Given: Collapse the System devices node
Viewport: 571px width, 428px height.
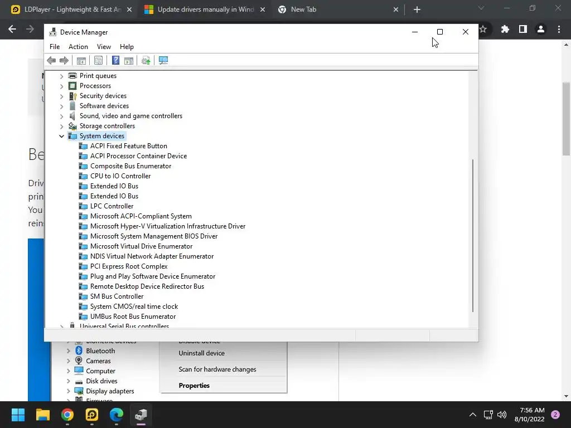Looking at the screenshot, I should pyautogui.click(x=61, y=136).
